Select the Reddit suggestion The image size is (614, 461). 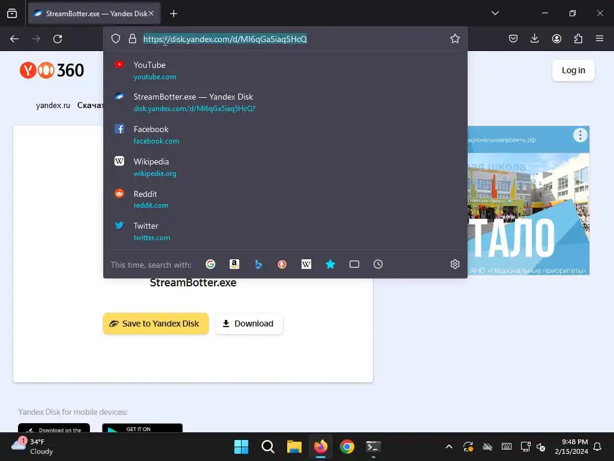tap(285, 199)
